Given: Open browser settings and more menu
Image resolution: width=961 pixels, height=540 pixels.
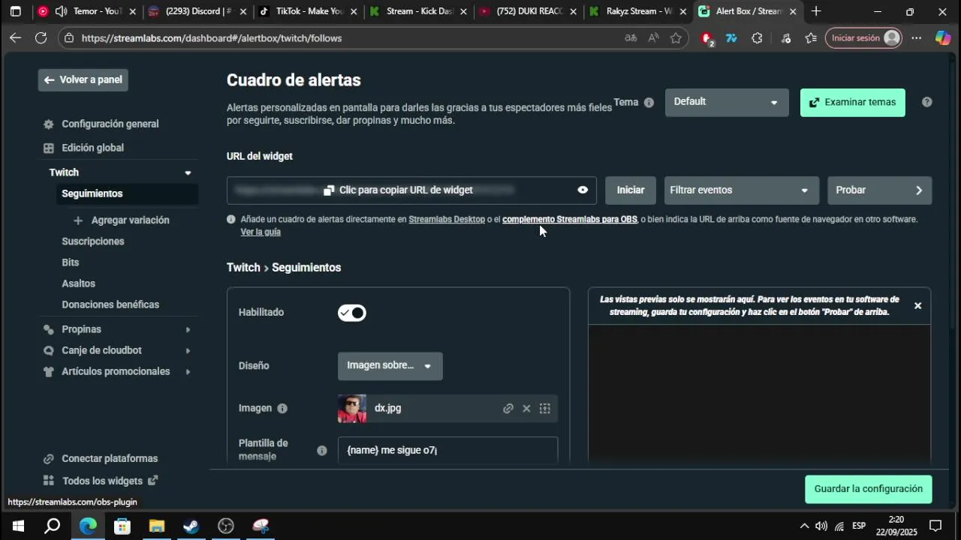Looking at the screenshot, I should coord(917,38).
